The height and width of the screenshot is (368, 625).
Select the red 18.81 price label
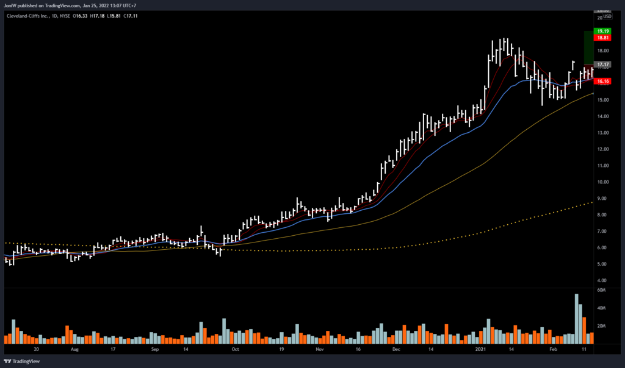click(x=604, y=37)
